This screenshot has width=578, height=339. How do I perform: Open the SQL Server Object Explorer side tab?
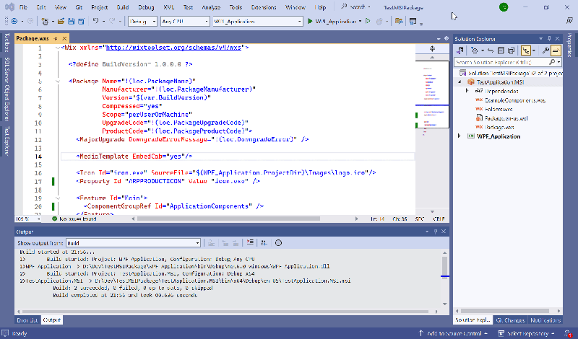[x=7, y=89]
